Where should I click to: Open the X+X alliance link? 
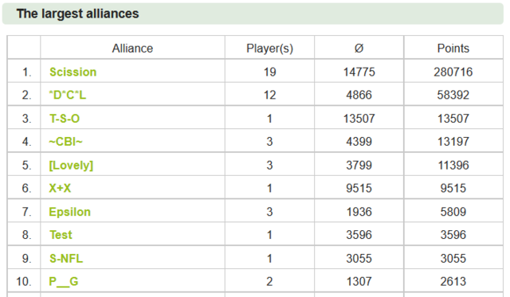coord(60,188)
